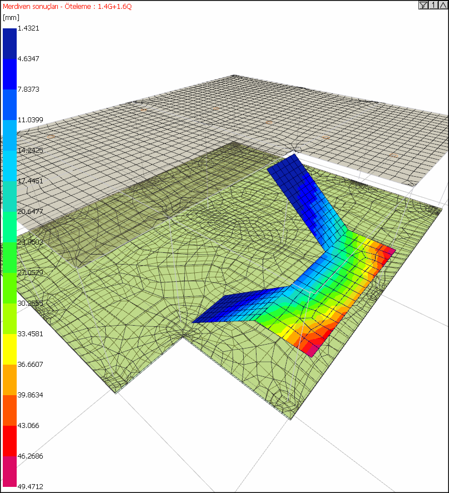Click the upward caret collapse button

(443, 4)
